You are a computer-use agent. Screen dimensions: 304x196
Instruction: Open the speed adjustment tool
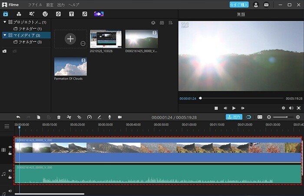coord(89,117)
